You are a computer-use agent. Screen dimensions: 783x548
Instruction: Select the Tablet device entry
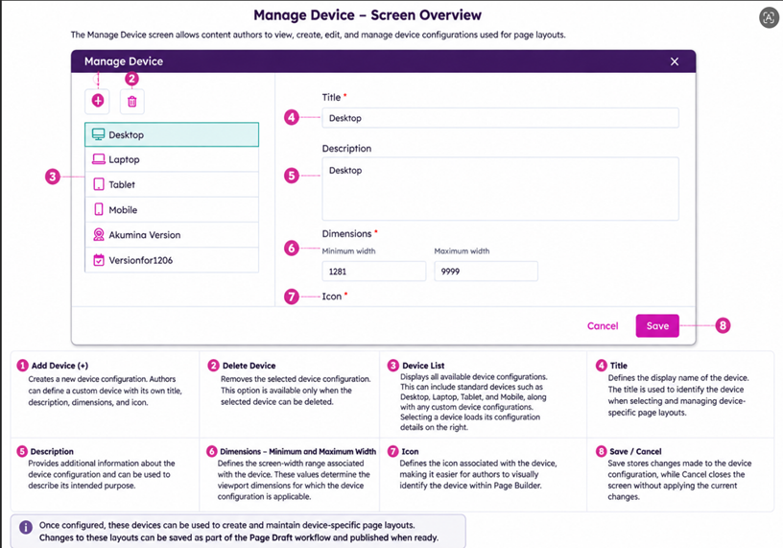[x=172, y=184]
